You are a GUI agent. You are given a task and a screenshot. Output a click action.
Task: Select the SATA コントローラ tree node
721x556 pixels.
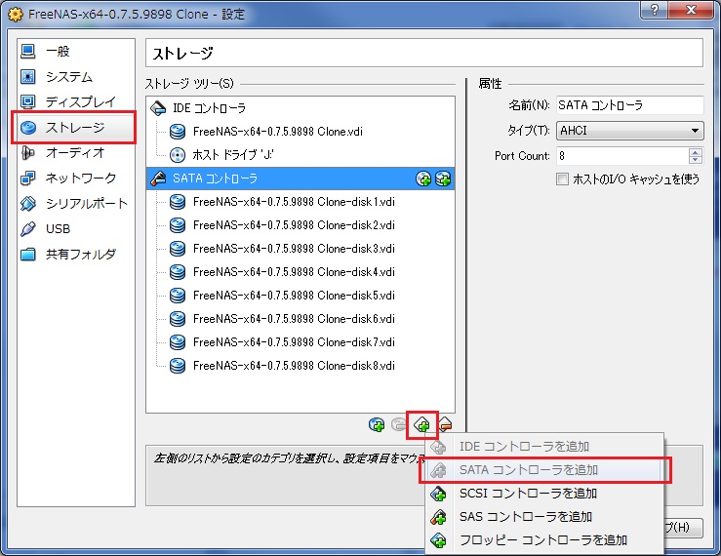(300, 179)
